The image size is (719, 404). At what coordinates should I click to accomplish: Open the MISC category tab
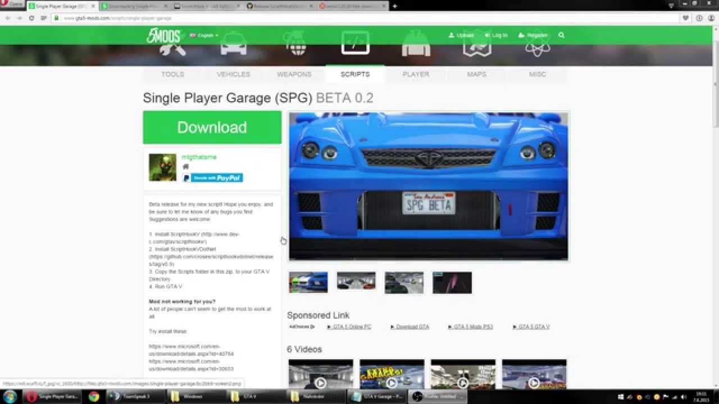[x=538, y=74]
